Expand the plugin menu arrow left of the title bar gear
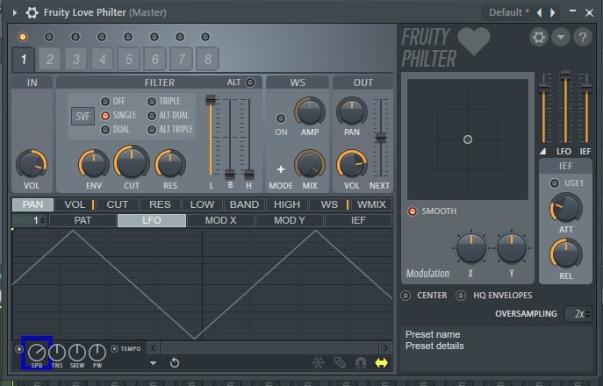The image size is (603, 386). click(x=15, y=12)
